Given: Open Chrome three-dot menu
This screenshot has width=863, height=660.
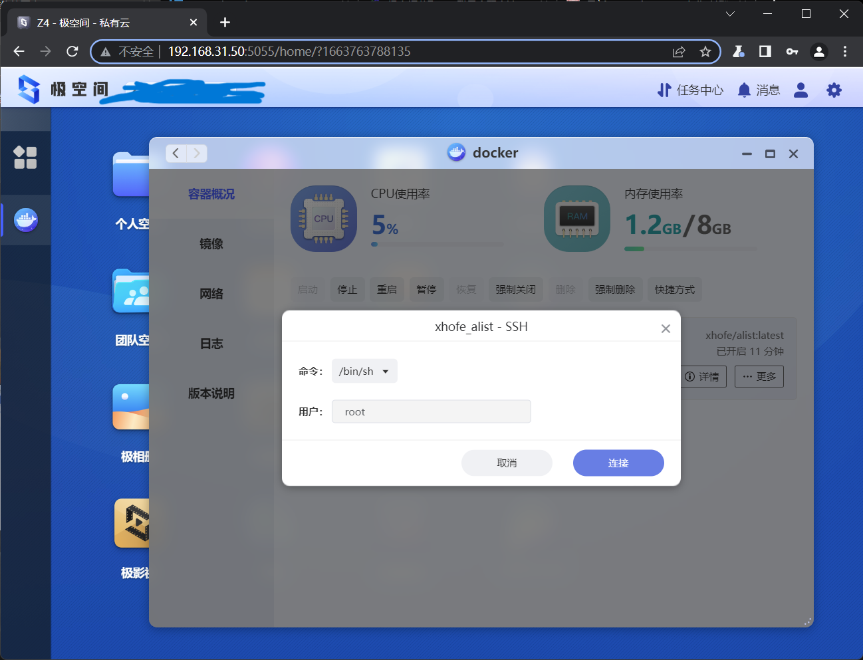Looking at the screenshot, I should [x=845, y=51].
